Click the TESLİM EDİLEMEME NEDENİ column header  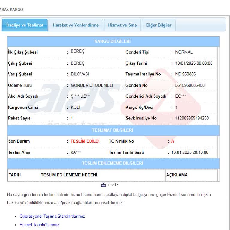pos(69,175)
